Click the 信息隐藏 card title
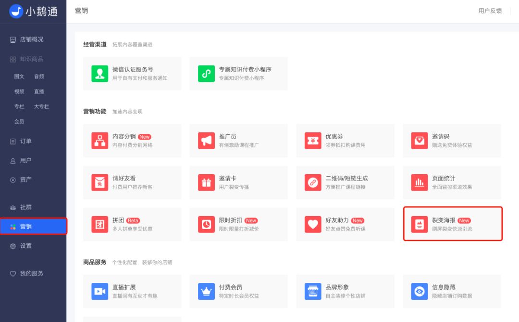The height and width of the screenshot is (322, 519). tap(444, 287)
